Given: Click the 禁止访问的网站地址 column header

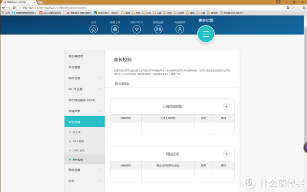Looking at the screenshot, I should [168, 165].
